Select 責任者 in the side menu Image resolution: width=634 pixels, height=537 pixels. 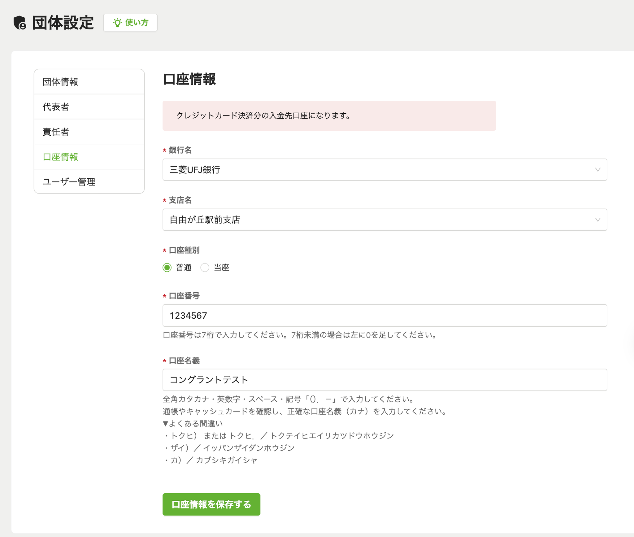89,132
